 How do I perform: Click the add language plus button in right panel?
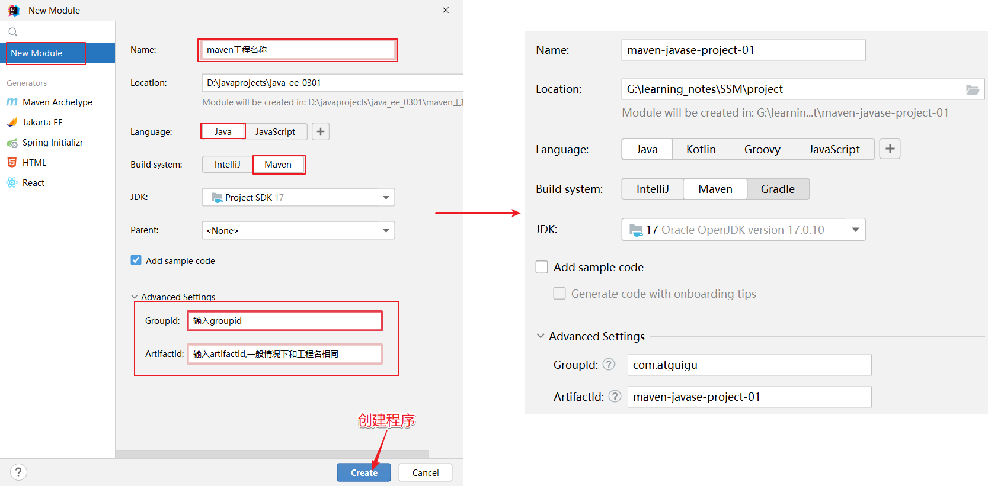(890, 149)
